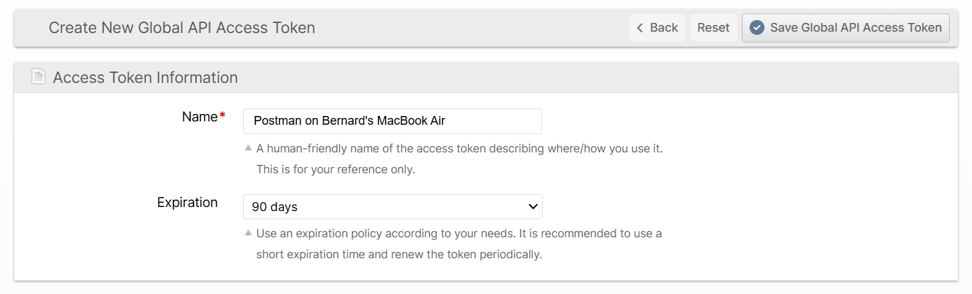Open the Expiration dropdown showing 90 days
Image resolution: width=972 pixels, height=294 pixels.
pyautogui.click(x=392, y=207)
